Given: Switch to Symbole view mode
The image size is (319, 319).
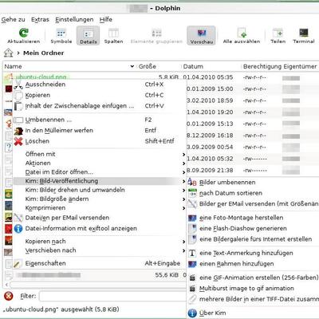Looking at the screenshot, I should (x=61, y=36).
